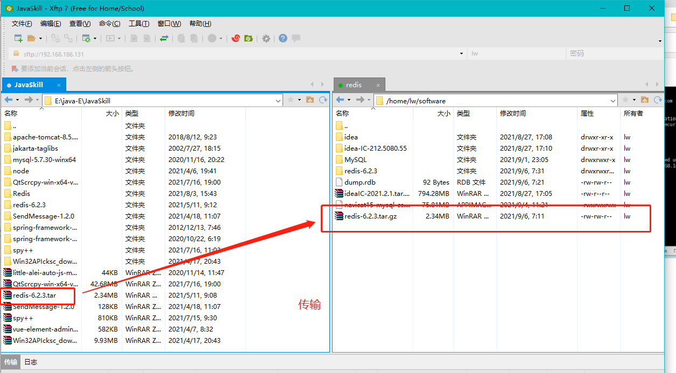Click the New Session toolbar icon
Image resolution: width=676 pixels, height=373 pixels.
[18, 38]
